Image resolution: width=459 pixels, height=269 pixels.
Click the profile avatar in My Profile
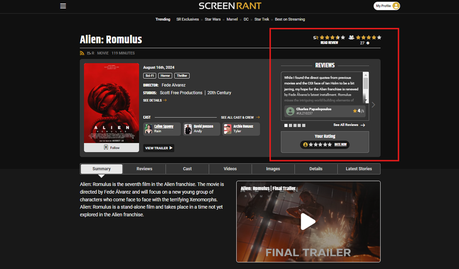point(396,6)
